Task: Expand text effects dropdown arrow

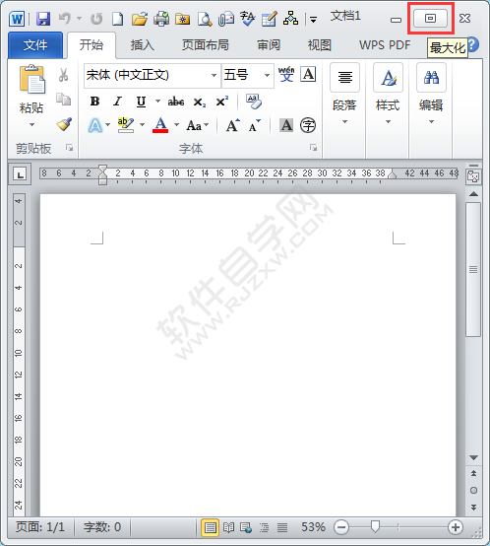Action: tap(107, 124)
